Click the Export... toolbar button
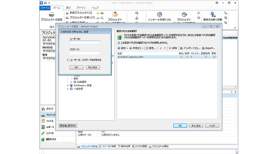The image size is (278, 154). tap(208, 48)
